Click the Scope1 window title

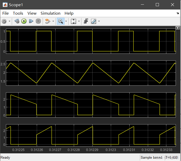point(16,5)
